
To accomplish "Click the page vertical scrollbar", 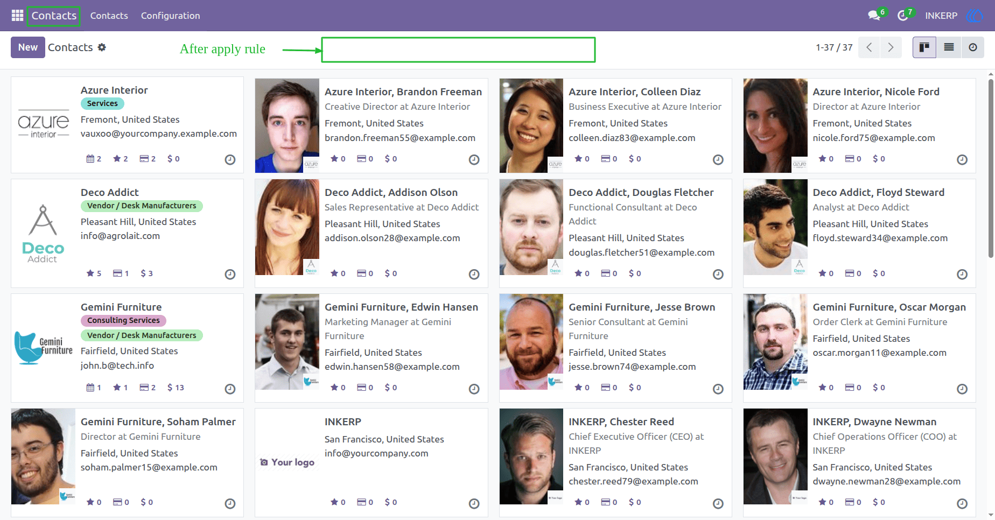I will 991,168.
